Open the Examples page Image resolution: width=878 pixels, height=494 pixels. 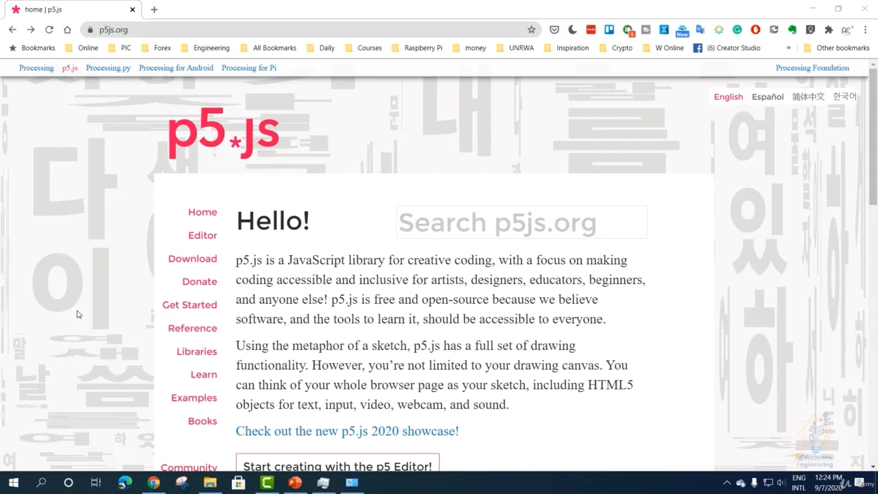click(x=194, y=398)
